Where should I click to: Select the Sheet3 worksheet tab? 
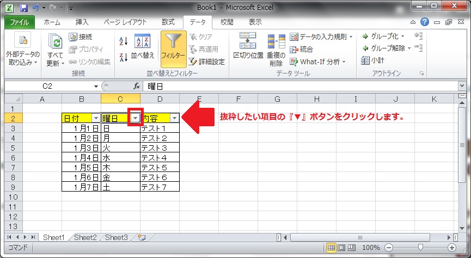[117, 237]
